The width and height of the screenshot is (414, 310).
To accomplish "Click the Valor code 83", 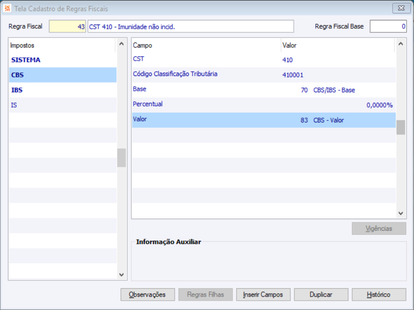I will point(304,120).
